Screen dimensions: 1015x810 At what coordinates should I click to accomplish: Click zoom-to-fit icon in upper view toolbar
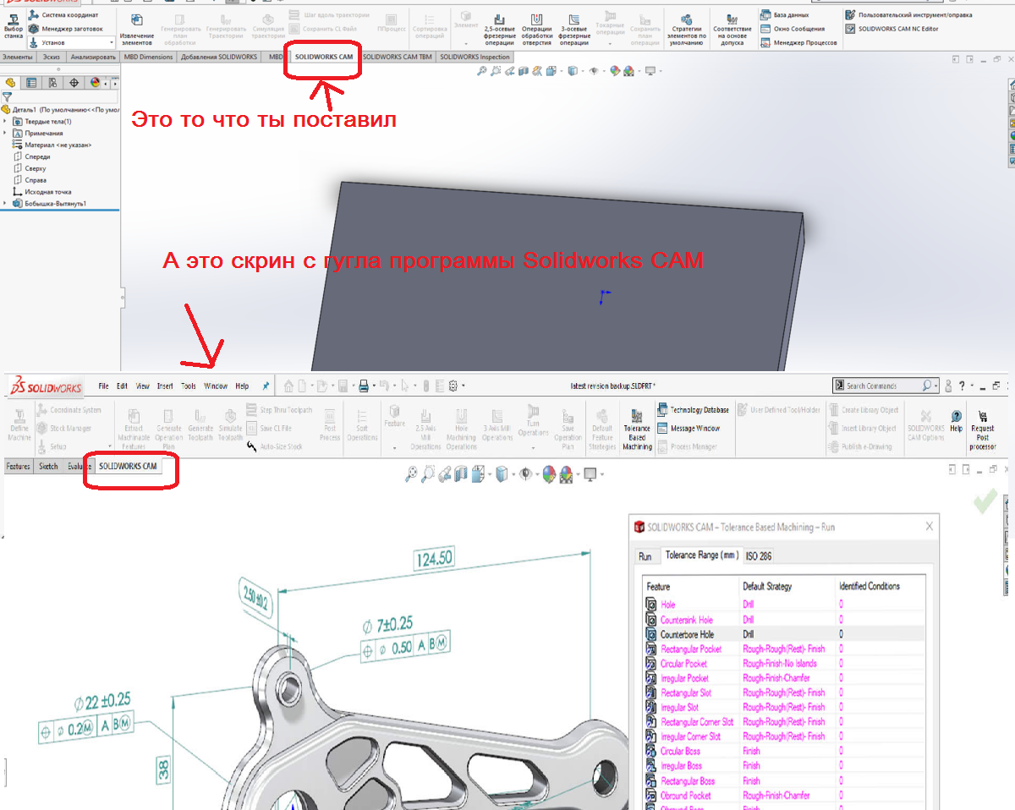(x=482, y=71)
